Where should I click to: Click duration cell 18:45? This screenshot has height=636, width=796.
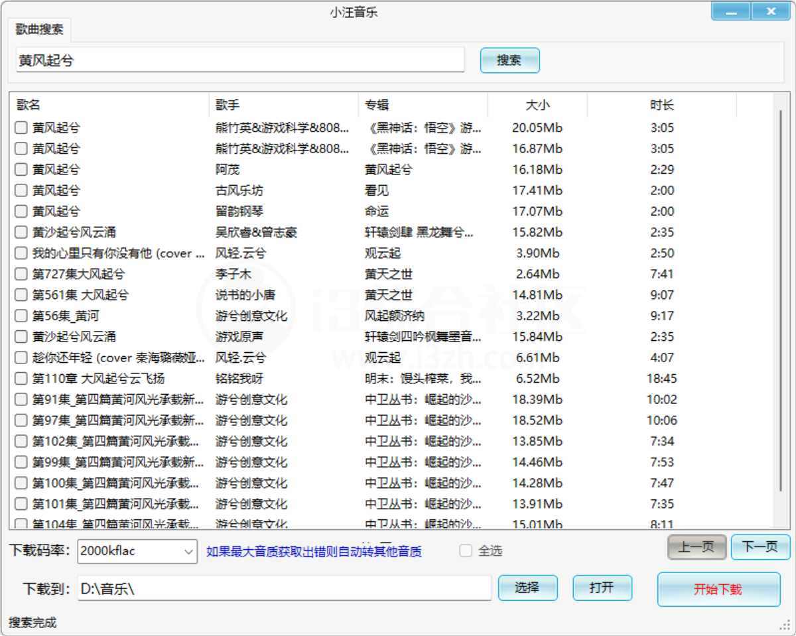pos(662,379)
